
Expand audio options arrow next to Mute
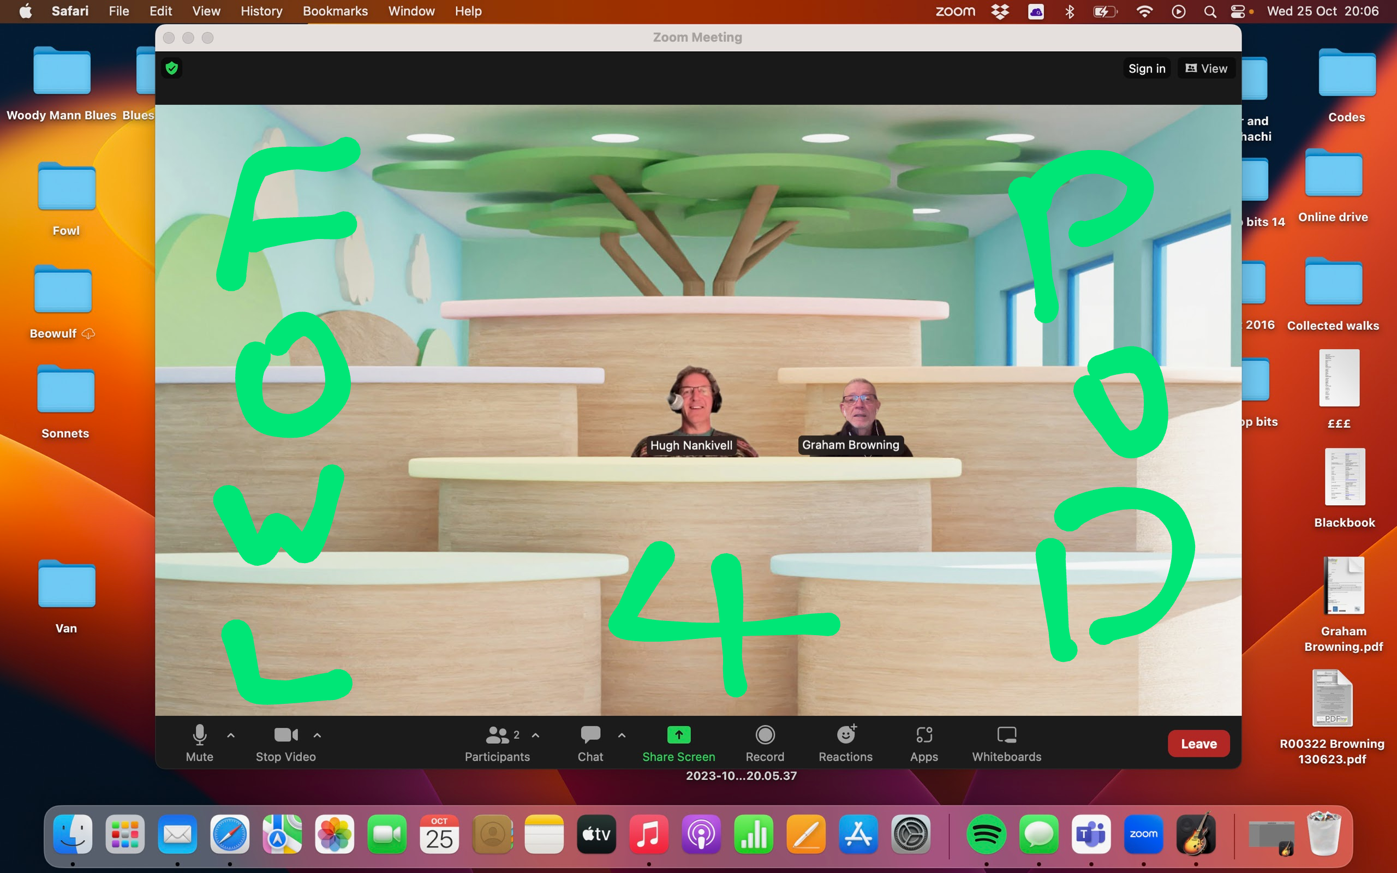[x=231, y=735]
